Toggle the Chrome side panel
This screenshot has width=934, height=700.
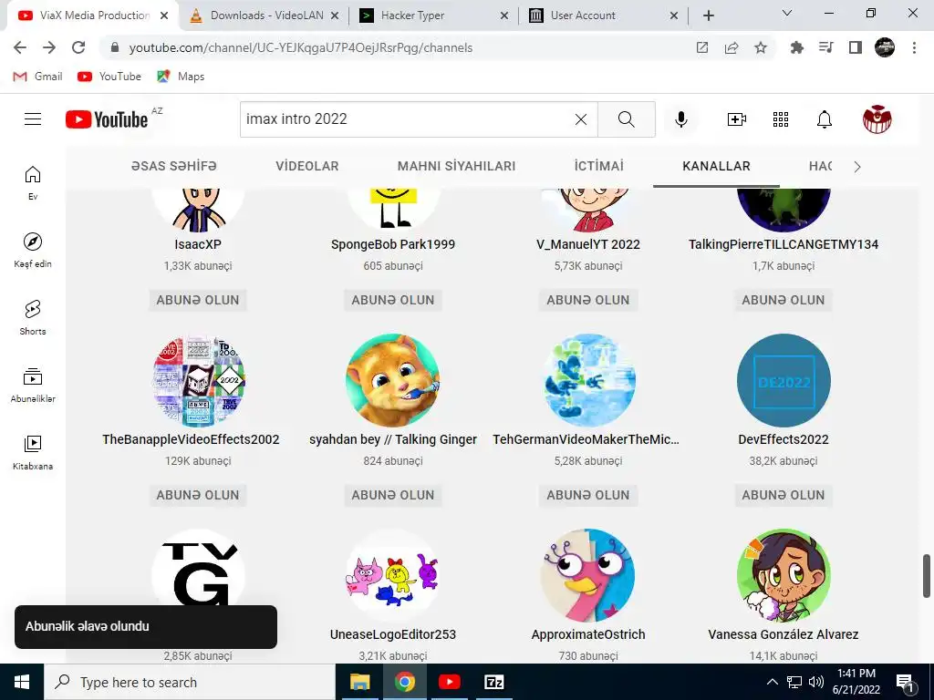(856, 47)
